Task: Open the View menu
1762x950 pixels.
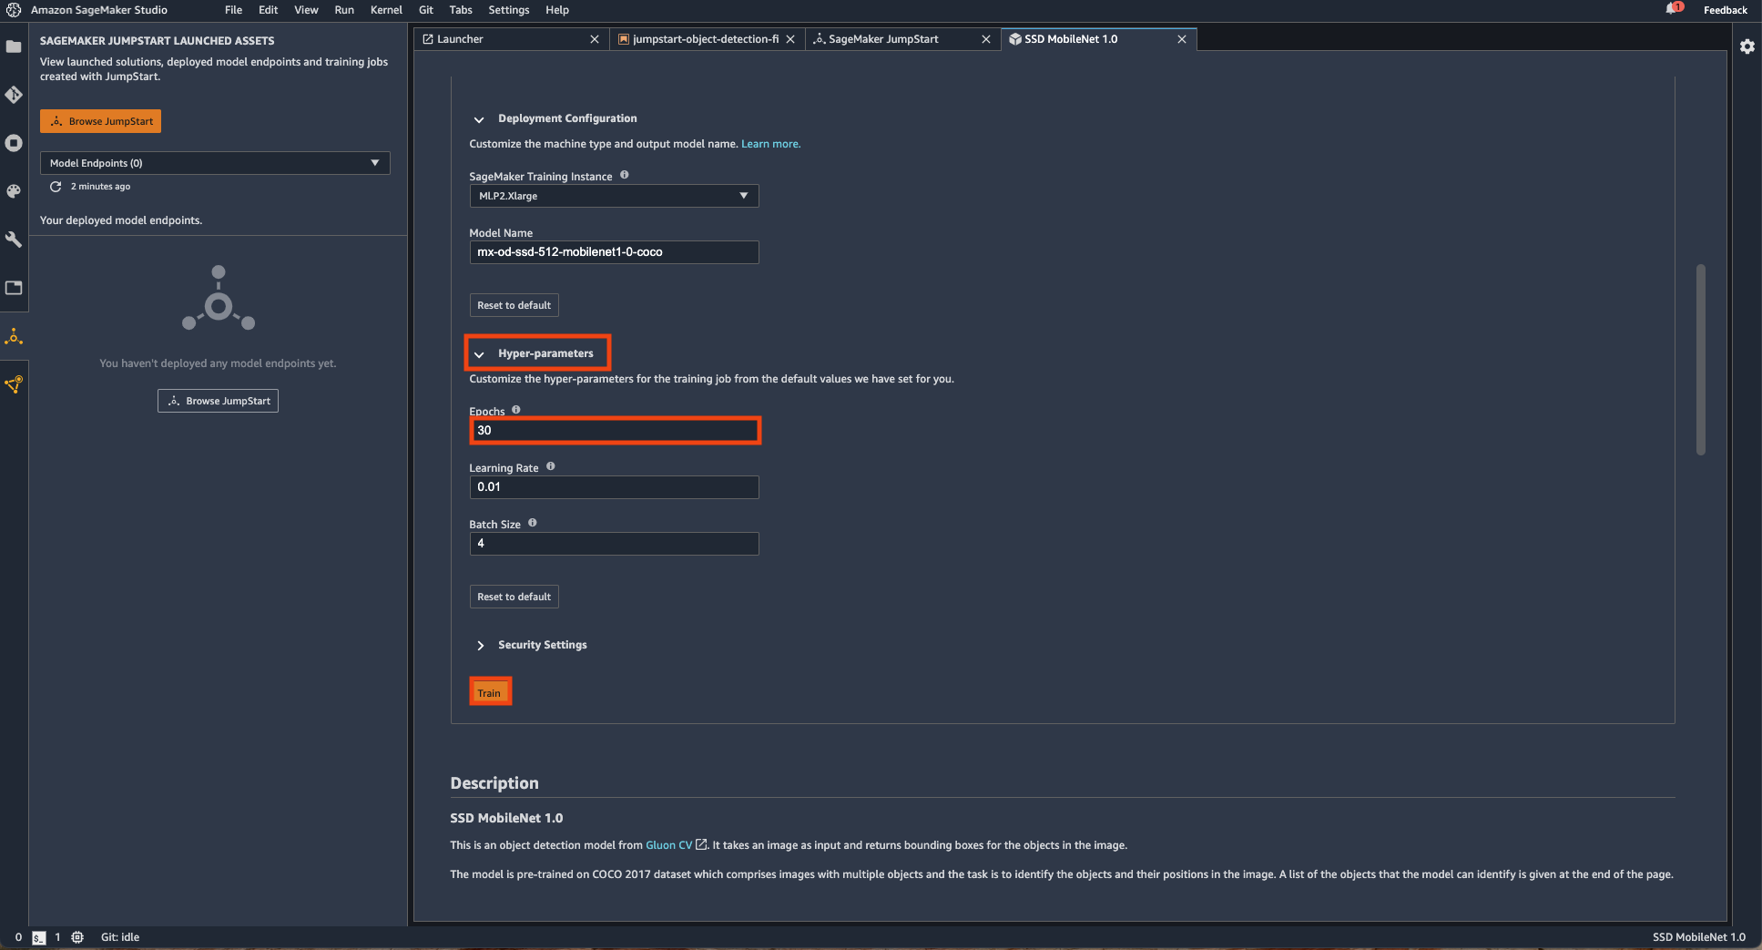Action: (x=307, y=10)
